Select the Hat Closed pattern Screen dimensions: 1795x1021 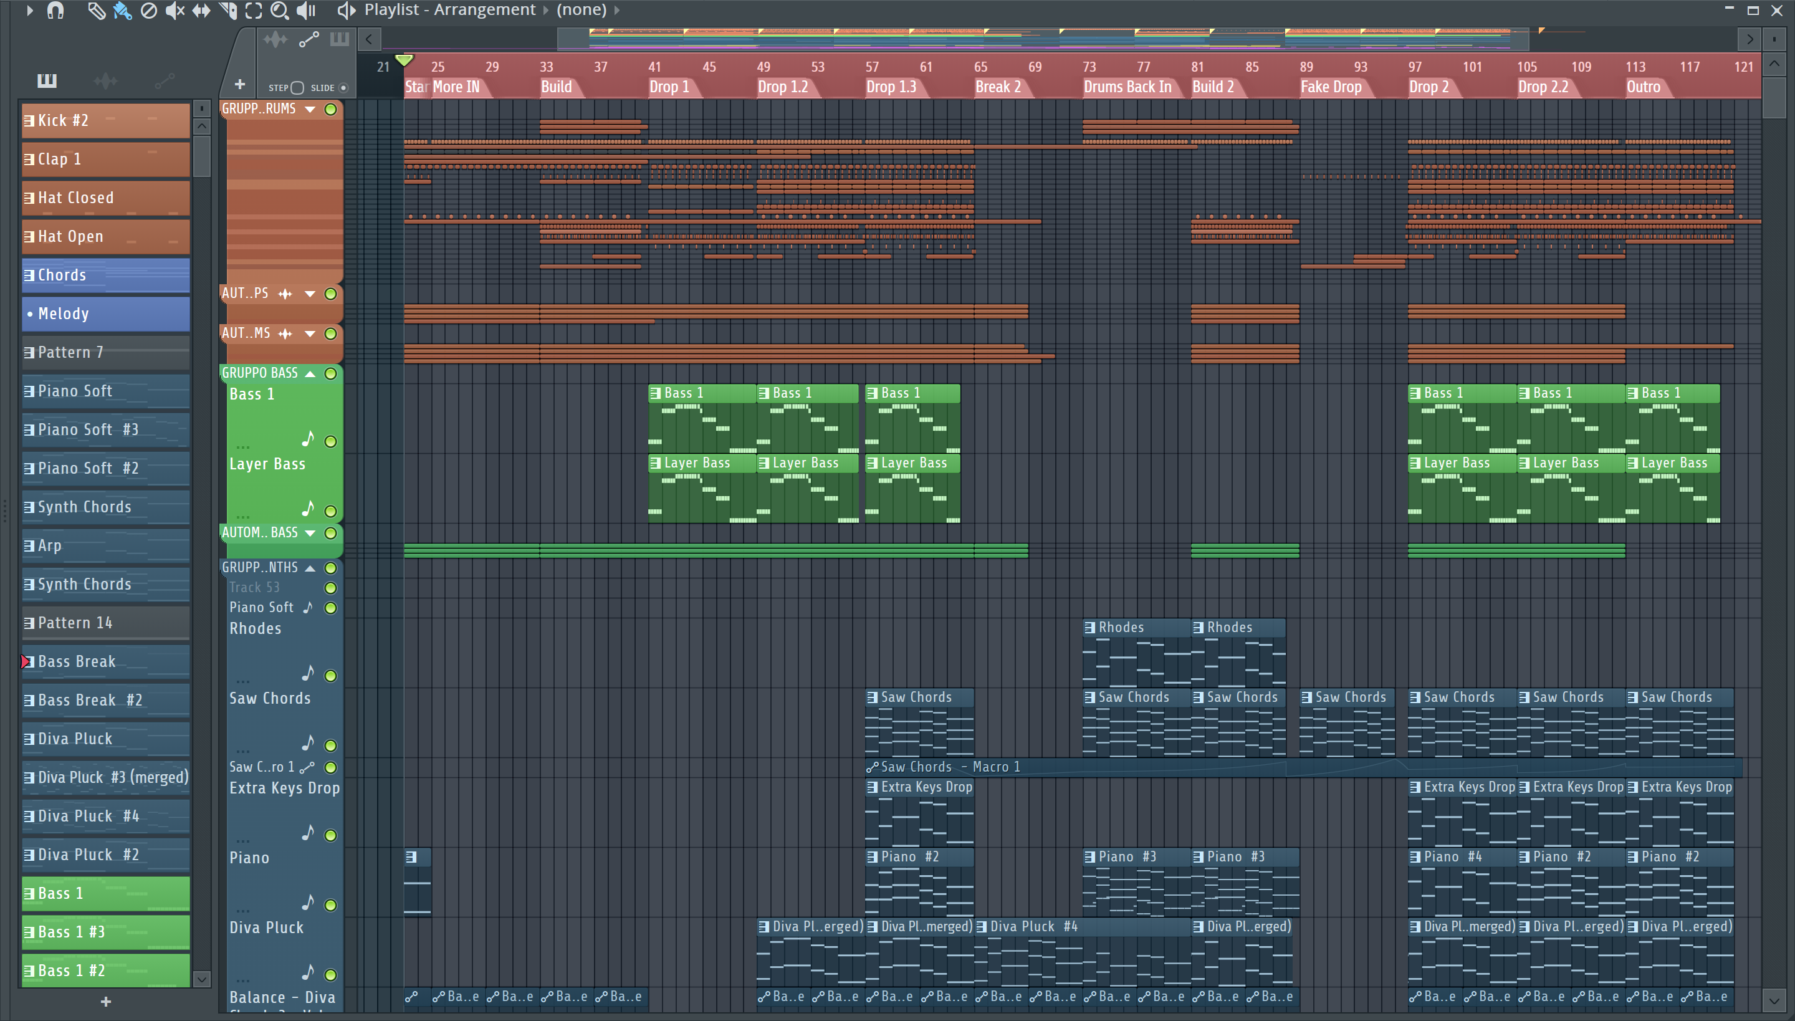click(106, 198)
